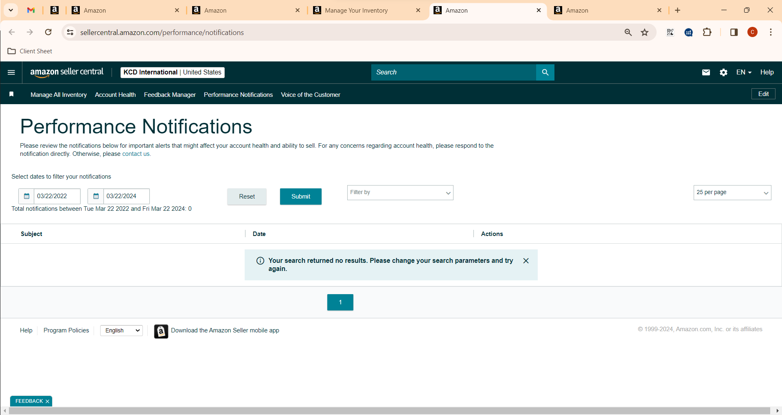Open the FEEDBACK button
The image size is (782, 415).
click(x=29, y=401)
